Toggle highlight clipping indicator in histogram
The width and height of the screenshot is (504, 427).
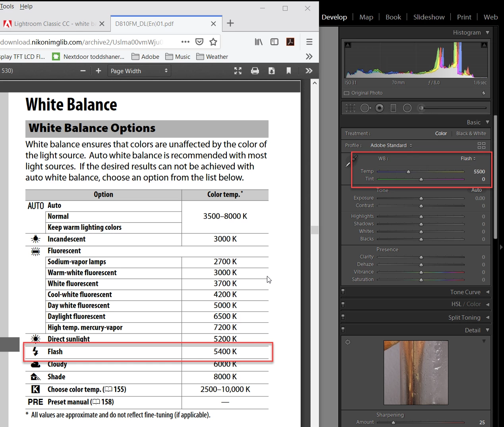[484, 45]
